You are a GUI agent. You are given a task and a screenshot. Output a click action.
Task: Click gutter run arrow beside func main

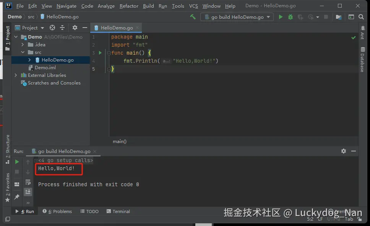(100, 53)
